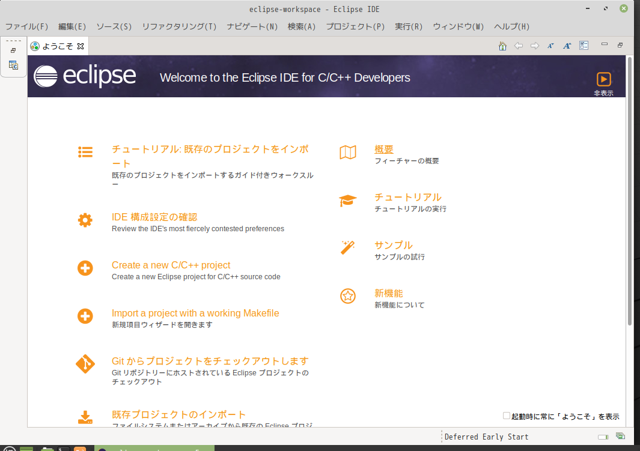Click the gear icon next to IDE 構成設定の確認
Viewport: 640px width, 451px height.
pyautogui.click(x=85, y=220)
